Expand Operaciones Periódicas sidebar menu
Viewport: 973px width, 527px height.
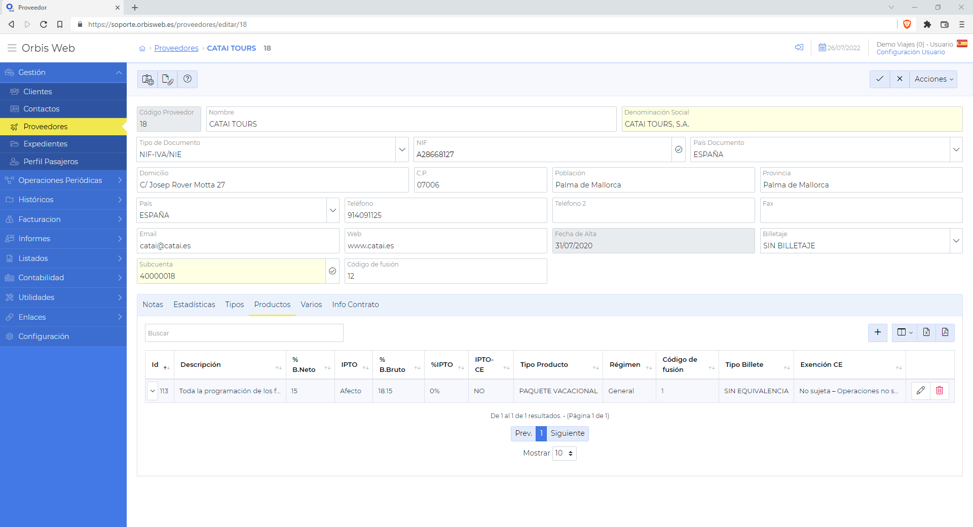63,180
